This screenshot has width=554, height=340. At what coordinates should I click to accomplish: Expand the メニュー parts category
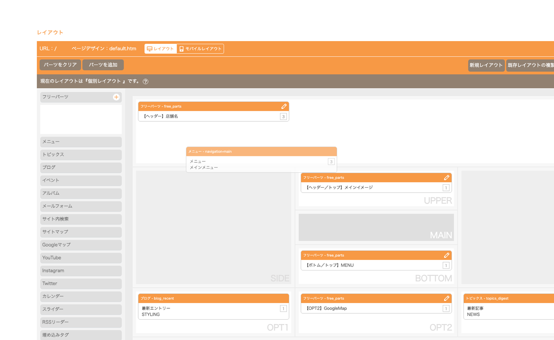tap(81, 142)
